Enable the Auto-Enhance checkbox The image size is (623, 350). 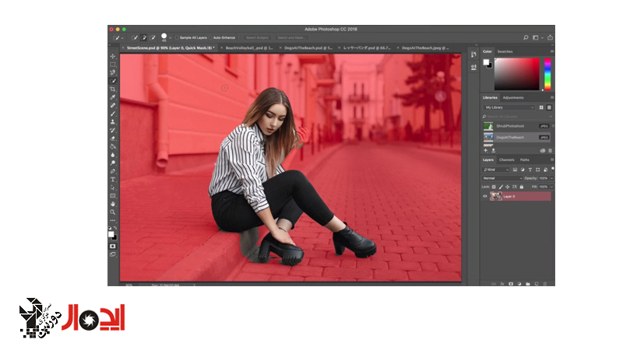(211, 37)
